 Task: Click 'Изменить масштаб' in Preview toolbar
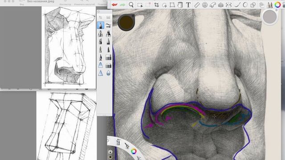pyautogui.click(x=84, y=4)
